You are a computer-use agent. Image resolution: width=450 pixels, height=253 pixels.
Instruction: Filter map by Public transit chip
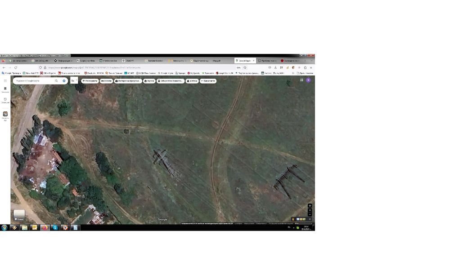tap(171, 81)
